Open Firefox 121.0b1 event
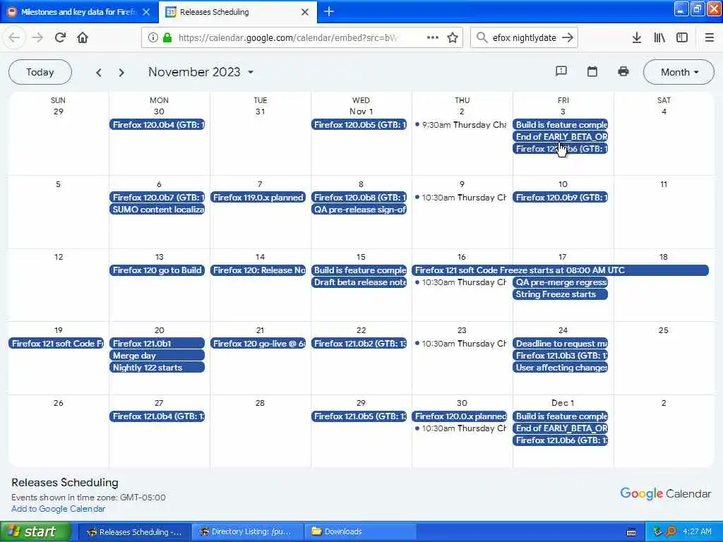723x542 pixels. 157,344
